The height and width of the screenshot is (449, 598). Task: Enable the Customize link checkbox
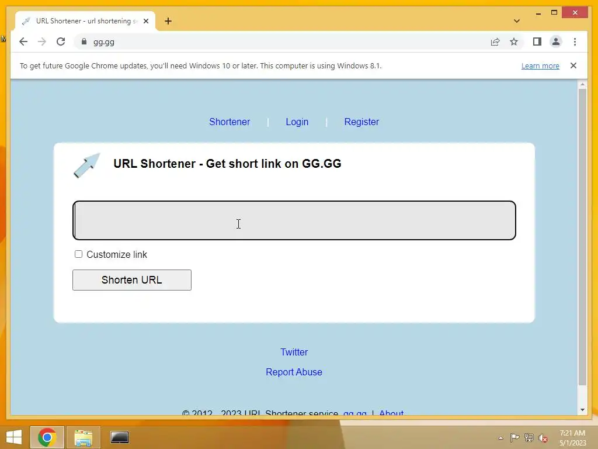tap(79, 254)
